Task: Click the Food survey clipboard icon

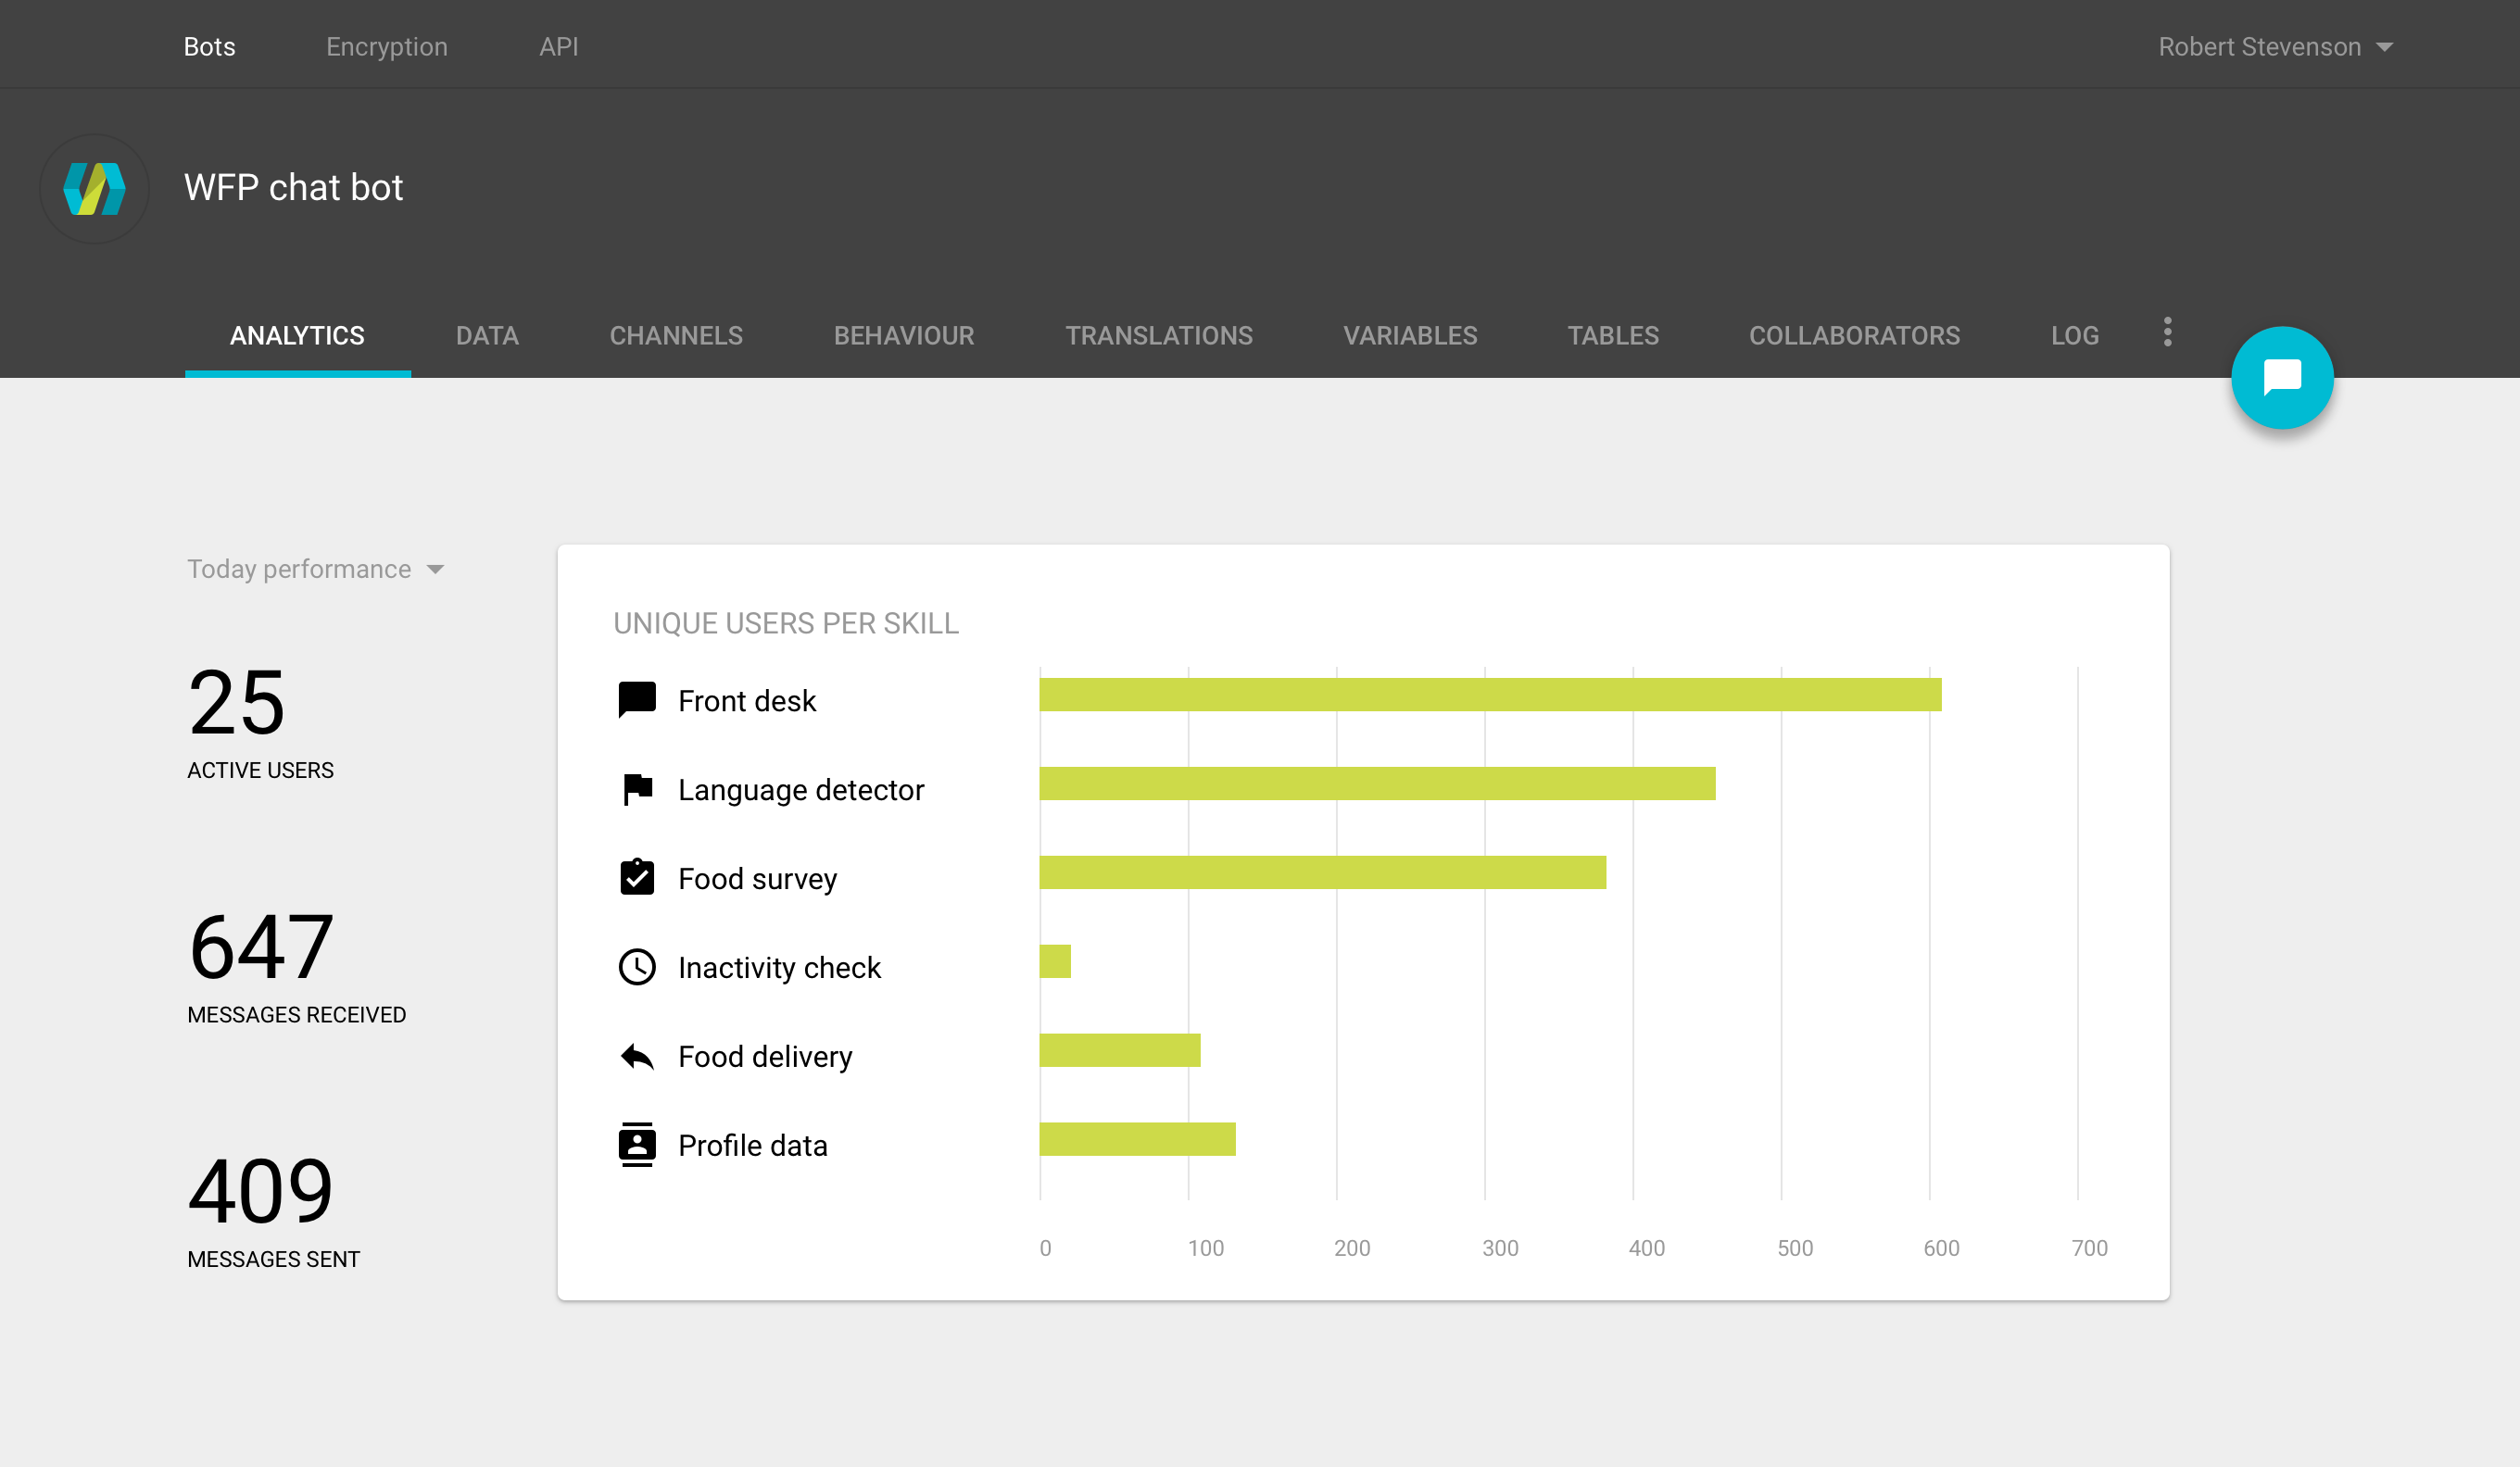Action: 636,876
